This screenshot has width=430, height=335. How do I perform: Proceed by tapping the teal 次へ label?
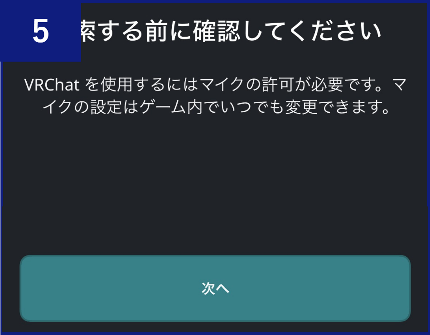pyautogui.click(x=215, y=288)
